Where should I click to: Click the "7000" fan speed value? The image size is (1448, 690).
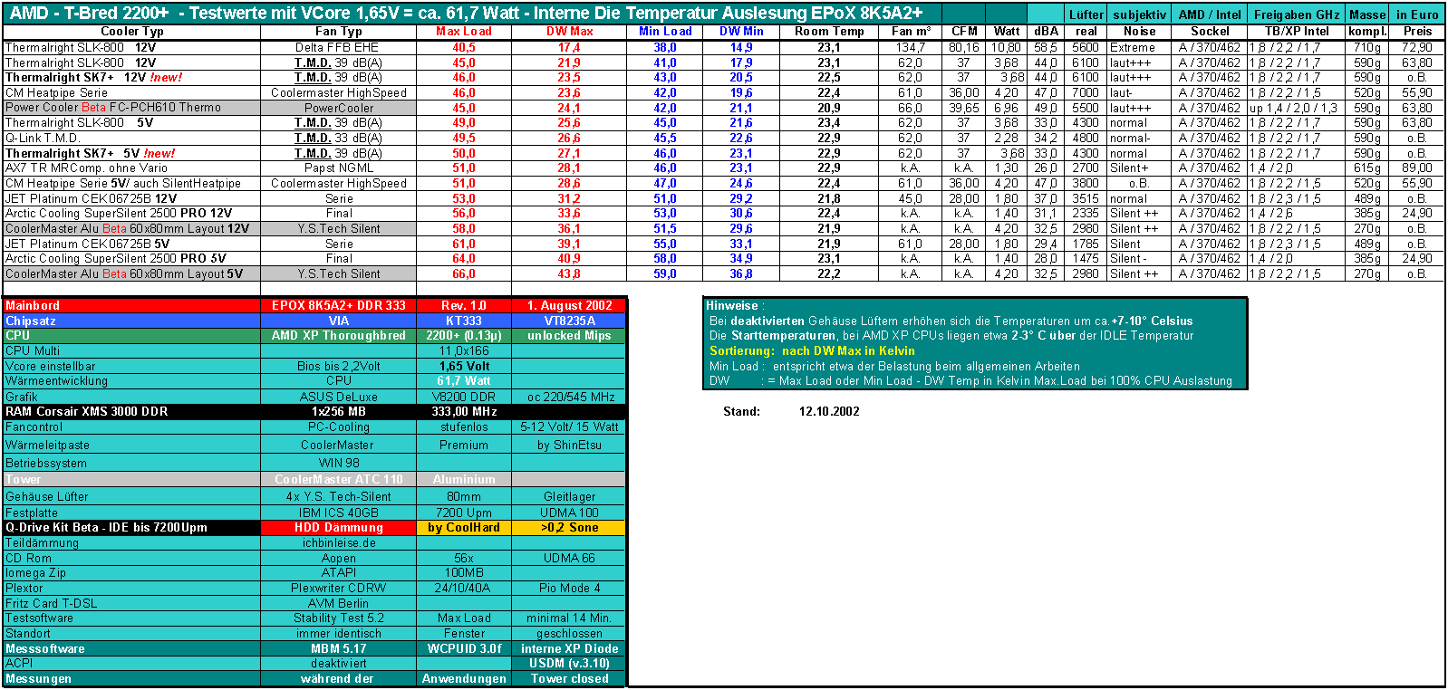click(1086, 93)
